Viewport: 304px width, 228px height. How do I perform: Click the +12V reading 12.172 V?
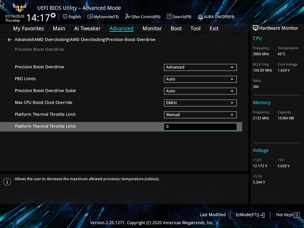260,166
